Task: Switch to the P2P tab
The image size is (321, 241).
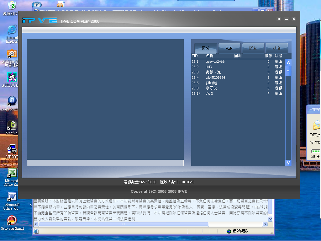Action: click(229, 48)
